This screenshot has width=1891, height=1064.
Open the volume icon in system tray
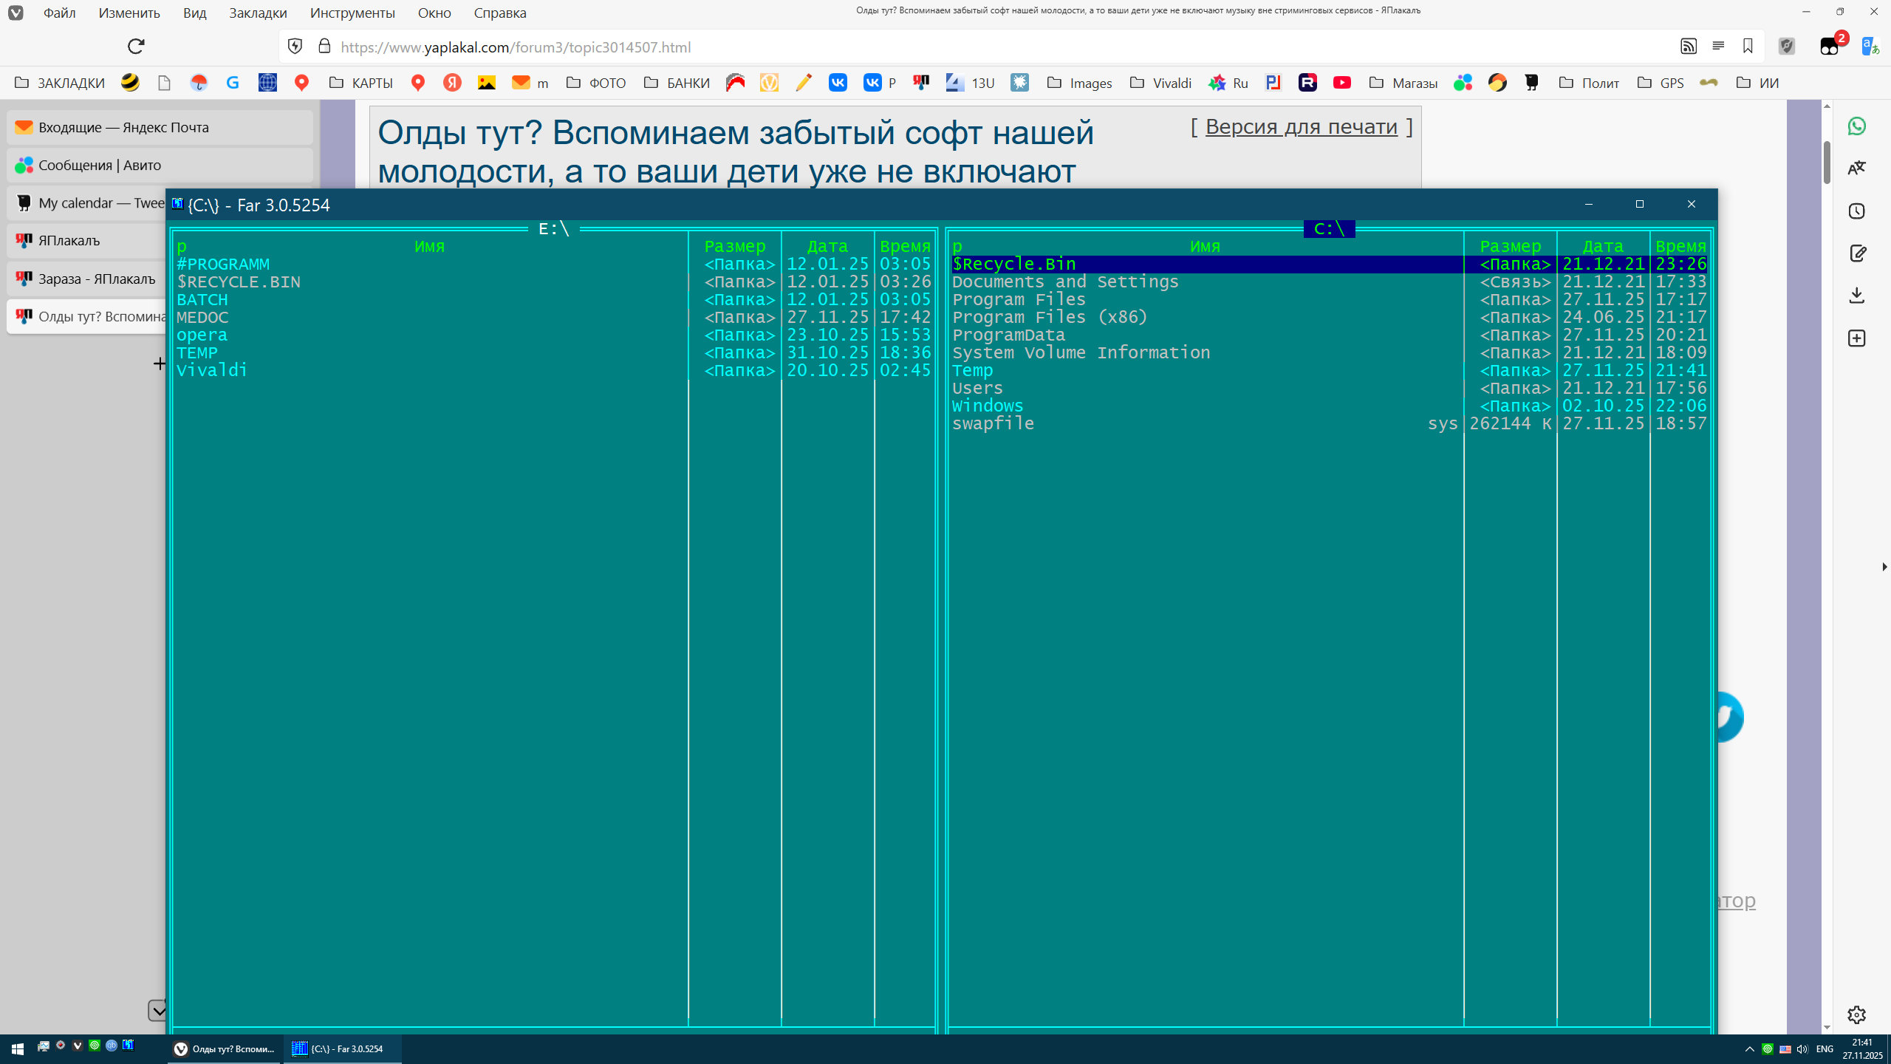tap(1802, 1049)
